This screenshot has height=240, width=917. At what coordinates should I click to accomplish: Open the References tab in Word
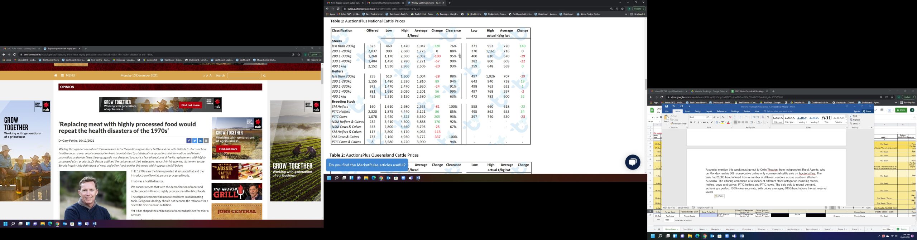(x=721, y=112)
